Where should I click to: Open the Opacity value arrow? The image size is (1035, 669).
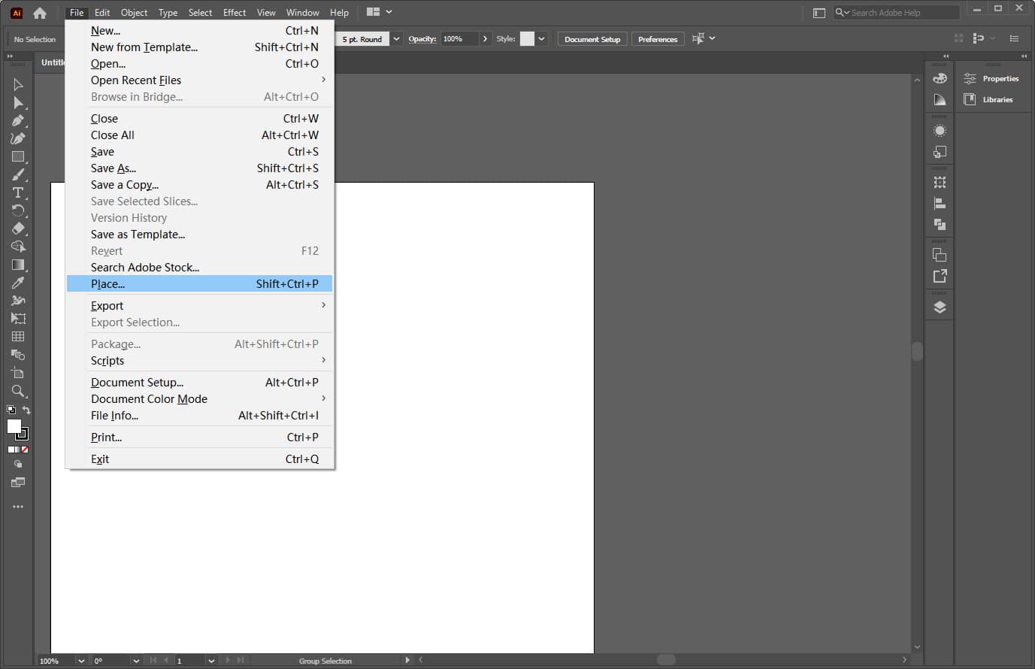coord(485,39)
